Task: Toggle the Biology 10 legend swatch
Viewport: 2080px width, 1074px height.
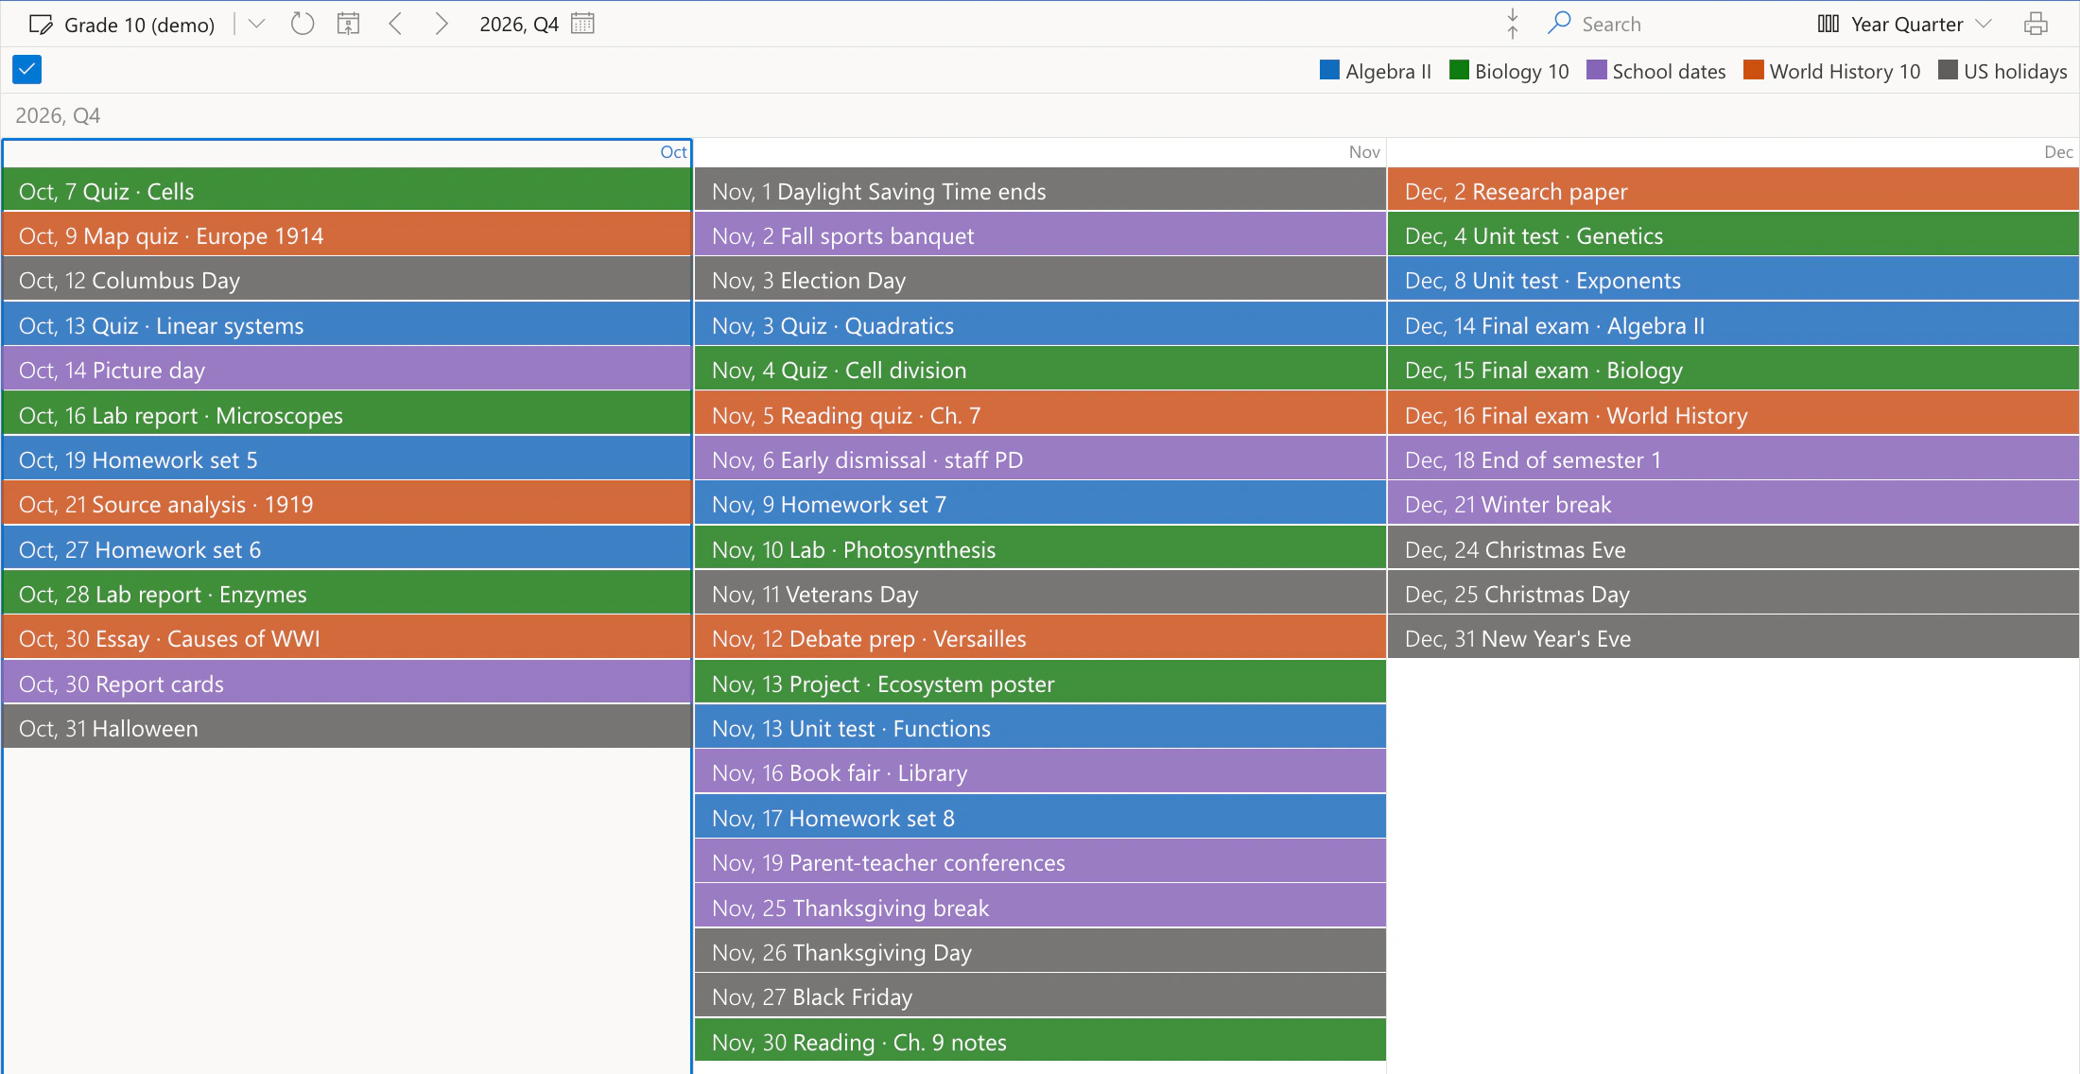Action: pos(1459,70)
